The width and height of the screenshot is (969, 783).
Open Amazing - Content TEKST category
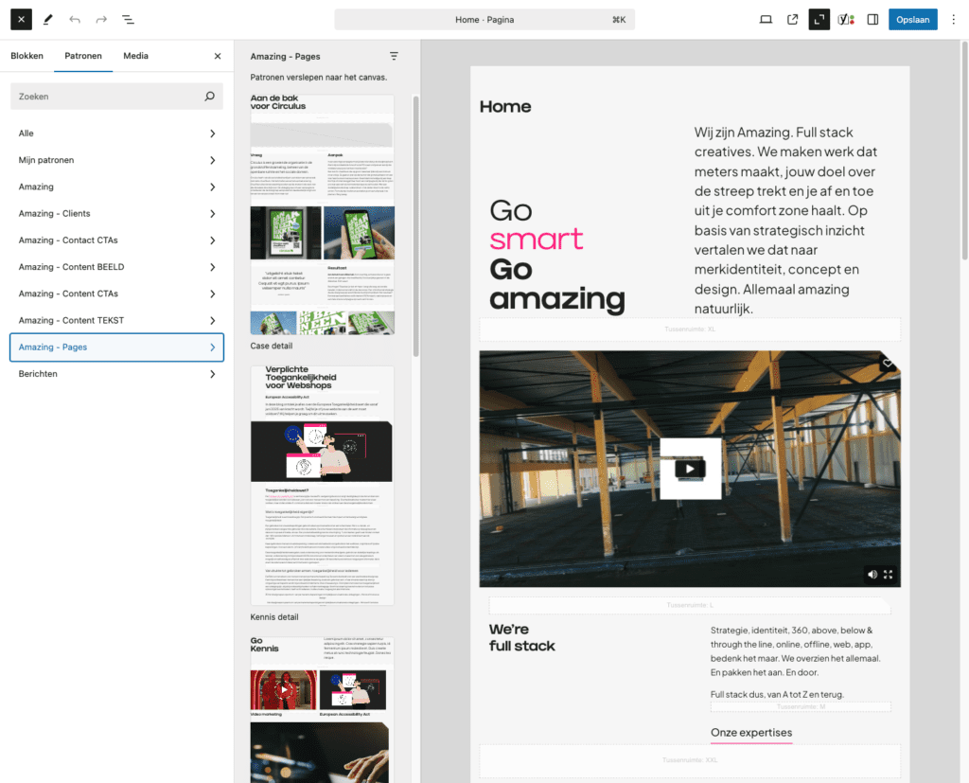click(116, 320)
